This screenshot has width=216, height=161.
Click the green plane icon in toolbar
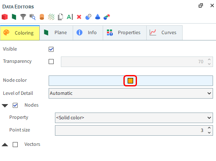[14, 17]
